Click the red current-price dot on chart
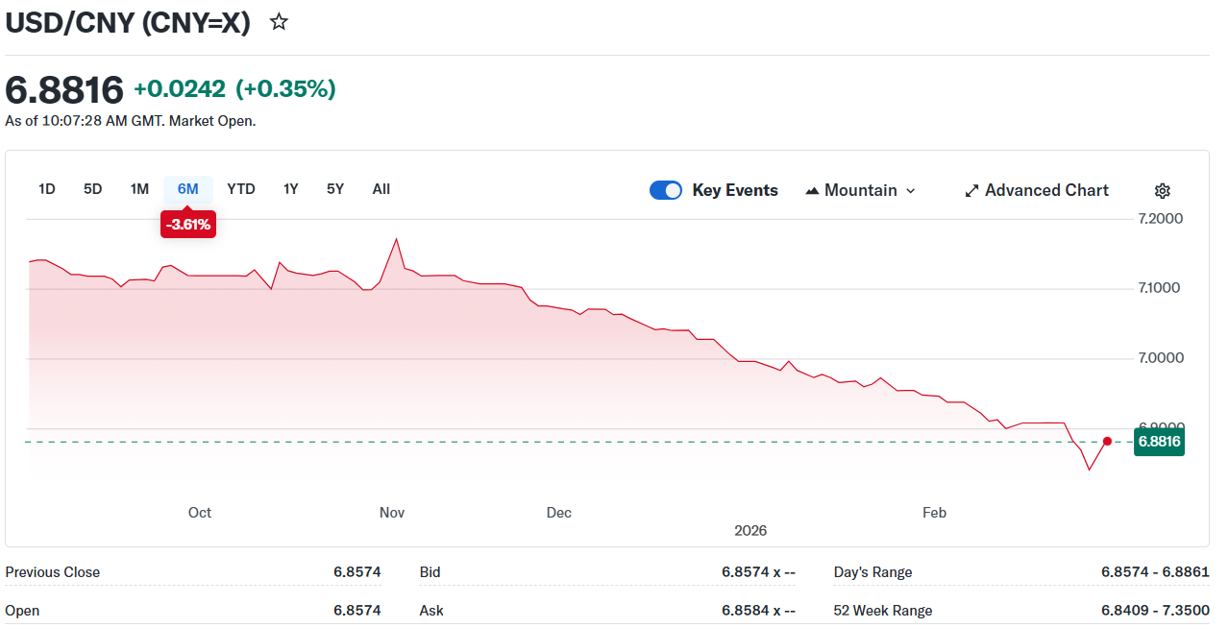 [x=1107, y=442]
